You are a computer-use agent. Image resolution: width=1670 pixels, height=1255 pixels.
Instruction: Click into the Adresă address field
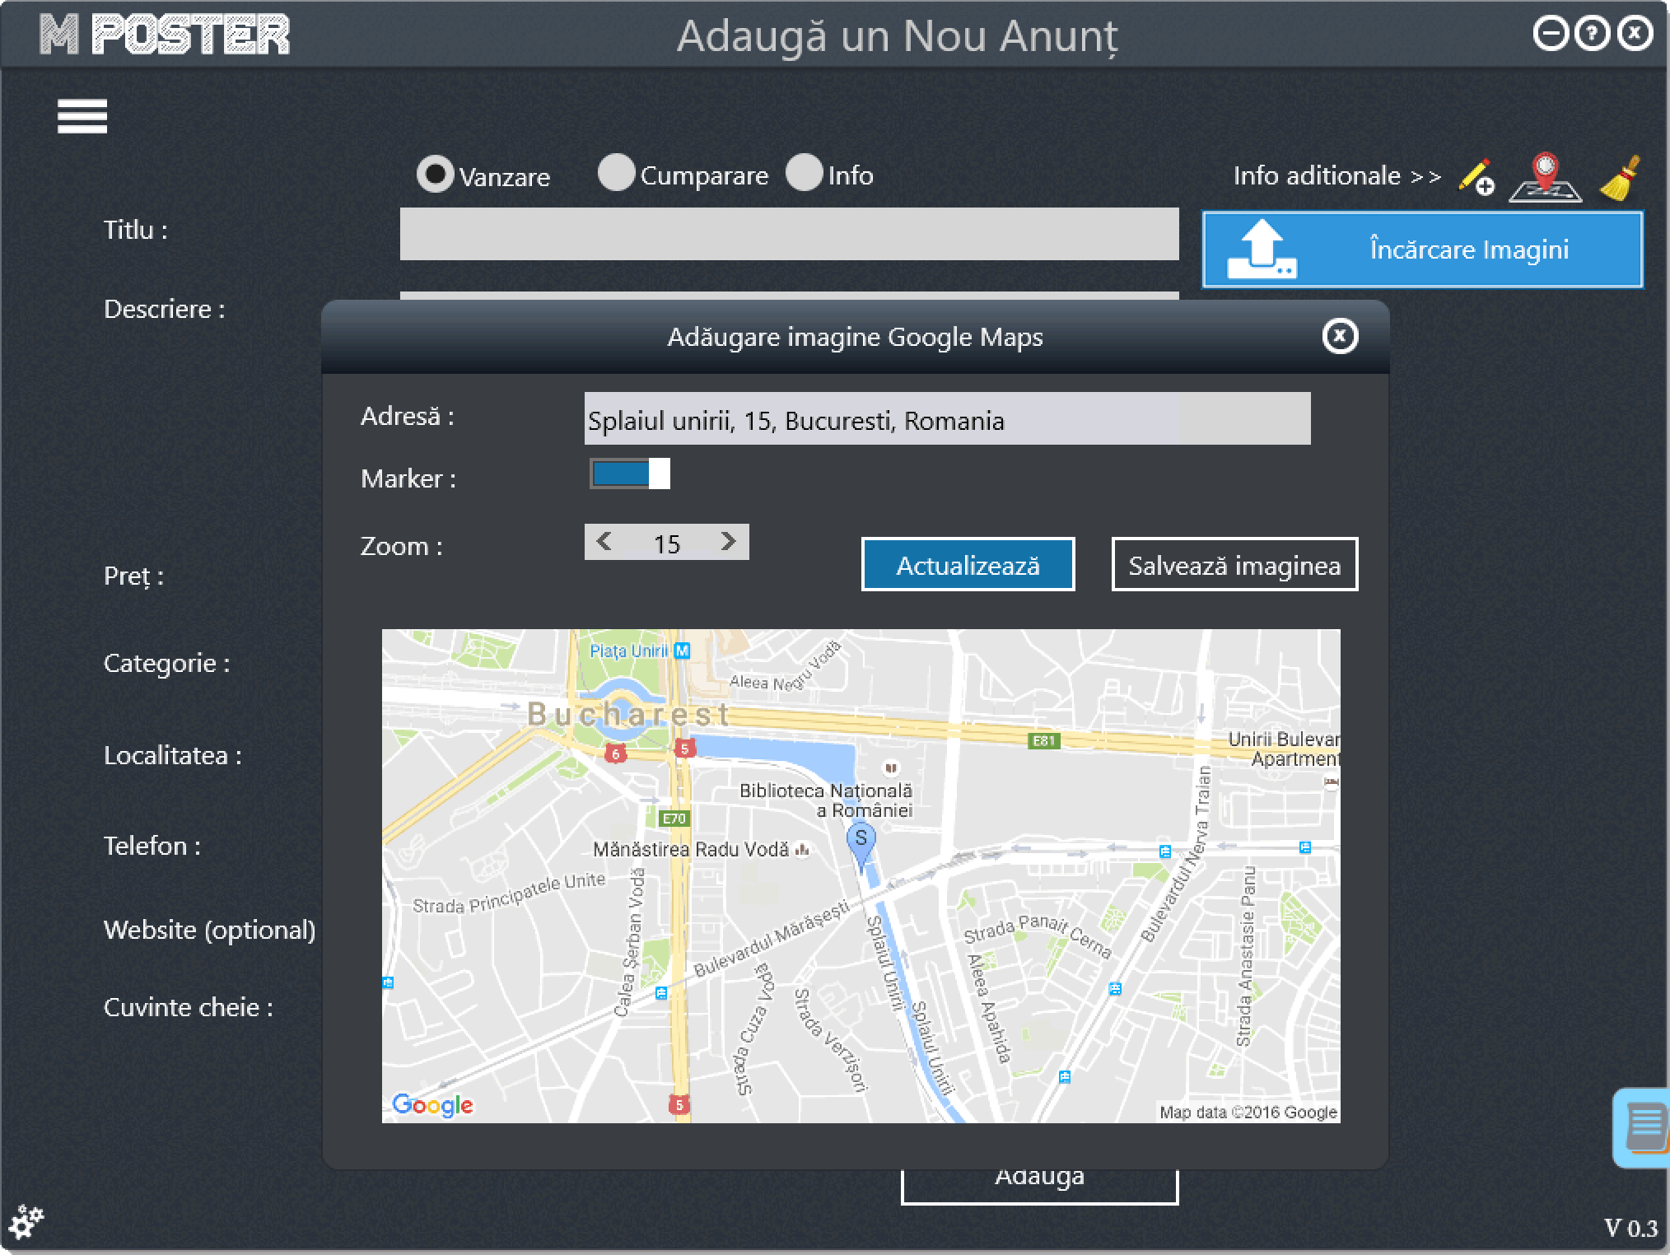tap(947, 419)
